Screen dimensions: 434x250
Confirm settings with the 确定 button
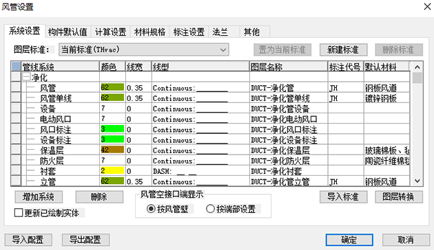349,240
